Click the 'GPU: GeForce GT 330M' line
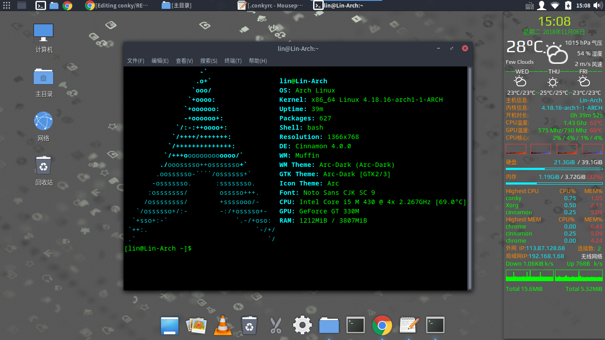Viewport: 605px width, 340px height. click(319, 211)
